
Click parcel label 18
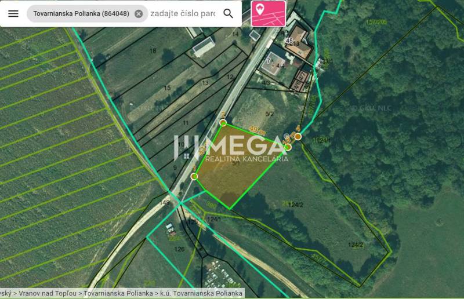click(x=153, y=51)
